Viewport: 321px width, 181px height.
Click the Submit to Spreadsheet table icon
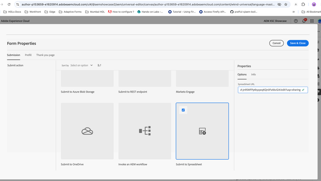pos(202,131)
